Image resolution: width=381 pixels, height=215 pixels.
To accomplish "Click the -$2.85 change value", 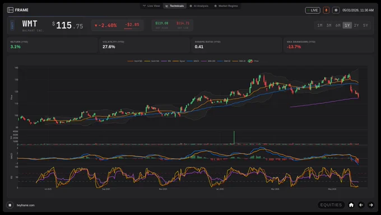I will 132,25.
